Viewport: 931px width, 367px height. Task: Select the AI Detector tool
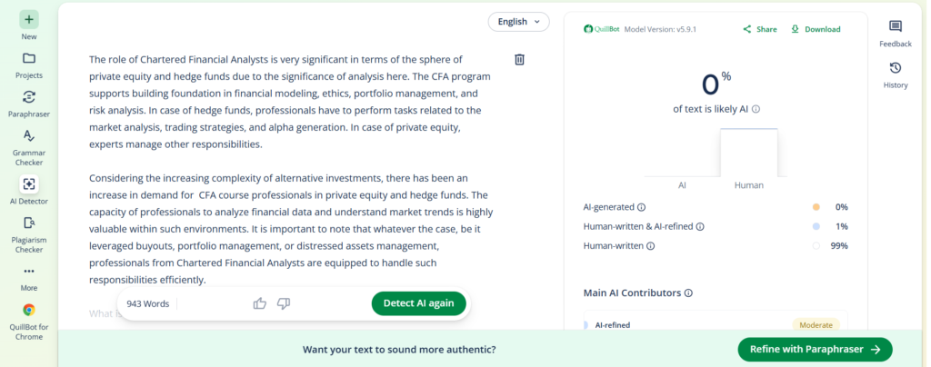[x=29, y=183]
